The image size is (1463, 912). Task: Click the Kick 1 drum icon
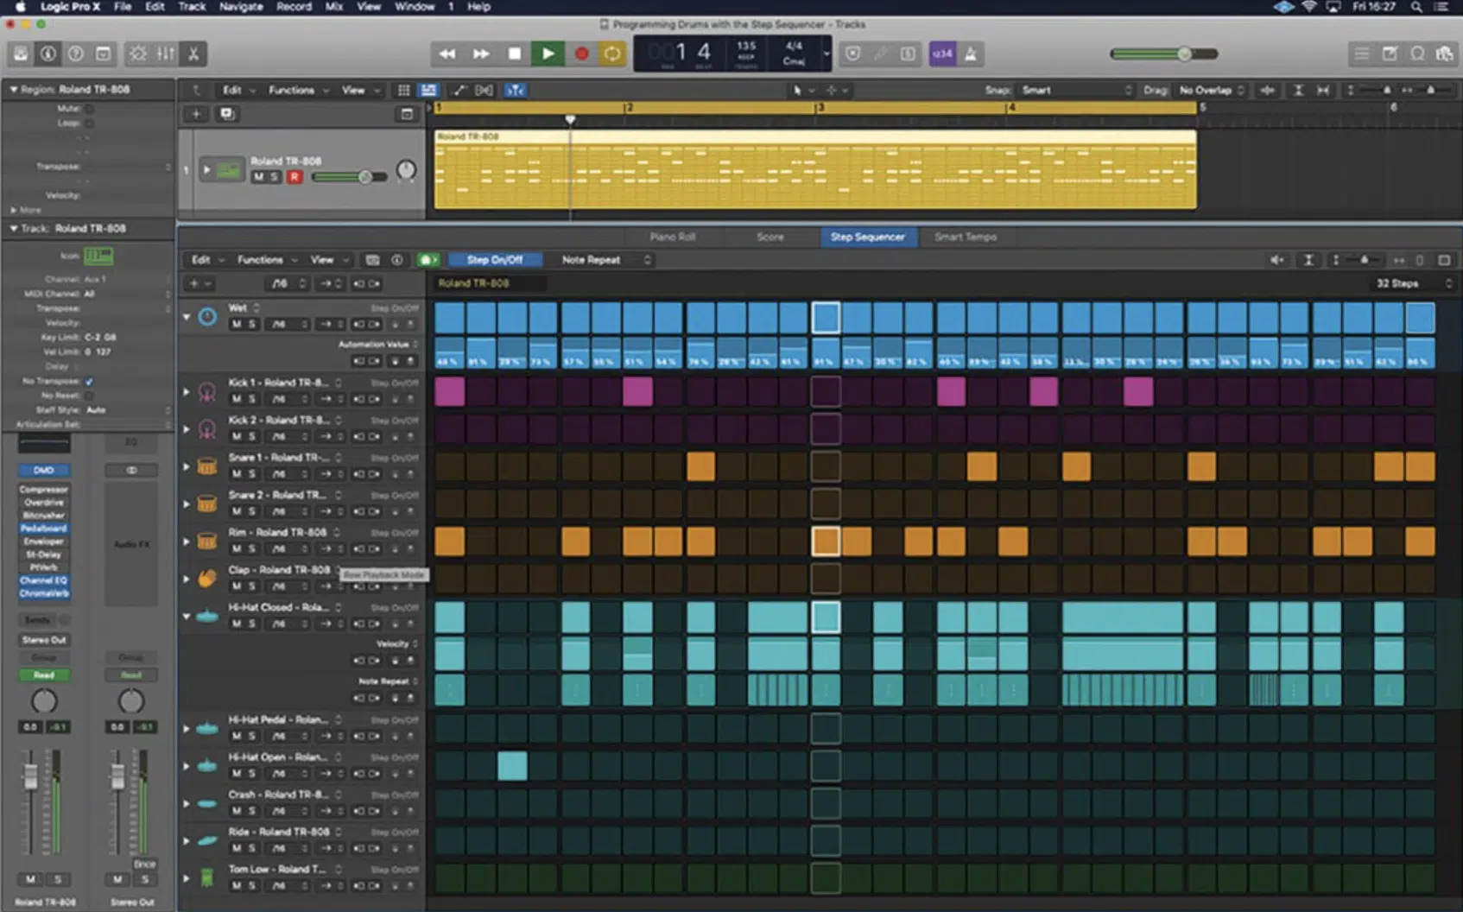click(207, 392)
